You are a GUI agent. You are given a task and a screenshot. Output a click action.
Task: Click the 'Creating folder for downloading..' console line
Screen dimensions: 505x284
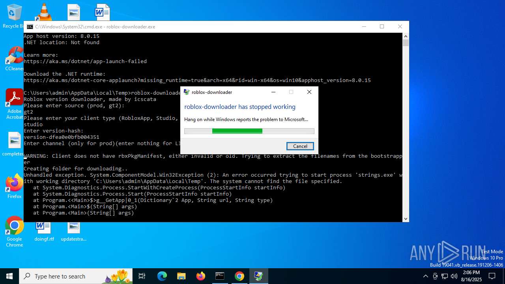[76, 168]
